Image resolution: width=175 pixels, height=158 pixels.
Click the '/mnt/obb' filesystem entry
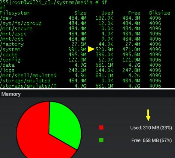[x=12, y=39]
